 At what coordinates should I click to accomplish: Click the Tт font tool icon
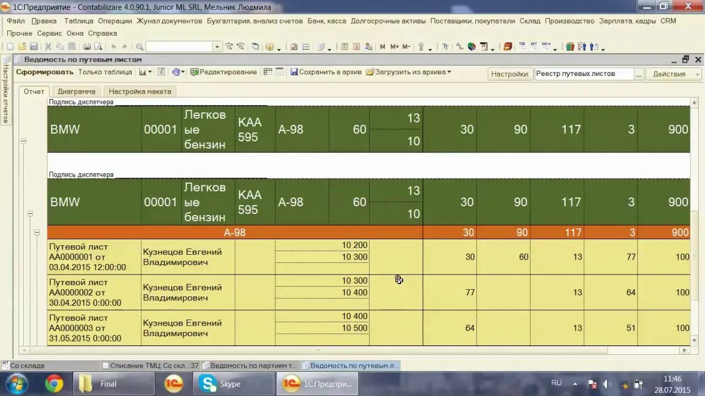[x=446, y=47]
